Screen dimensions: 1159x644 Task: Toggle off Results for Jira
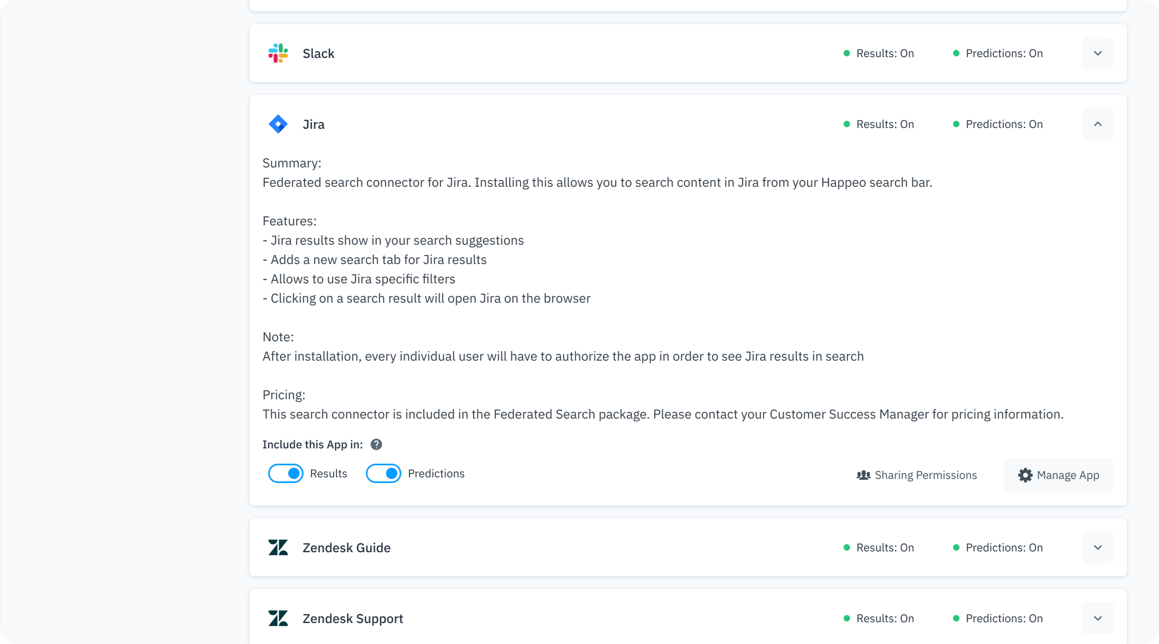tap(286, 473)
